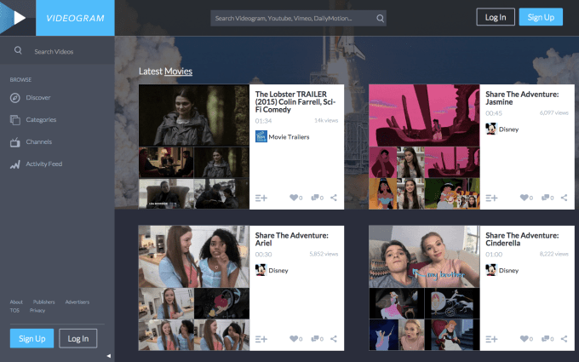
Task: Click the magnifier icon in top search bar
Action: coord(380,18)
